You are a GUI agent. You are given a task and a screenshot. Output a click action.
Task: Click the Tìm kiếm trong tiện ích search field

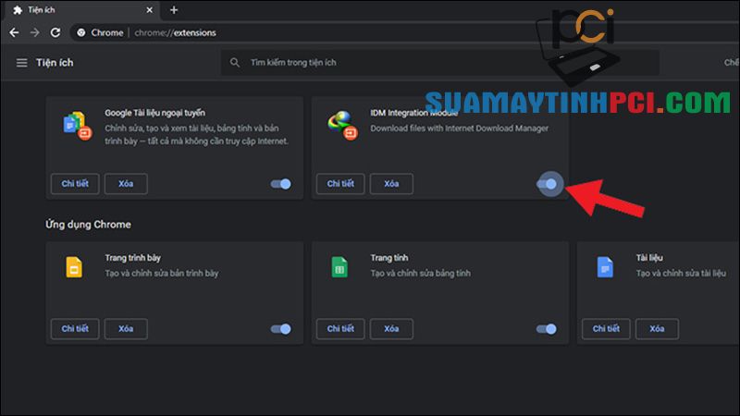(x=444, y=63)
